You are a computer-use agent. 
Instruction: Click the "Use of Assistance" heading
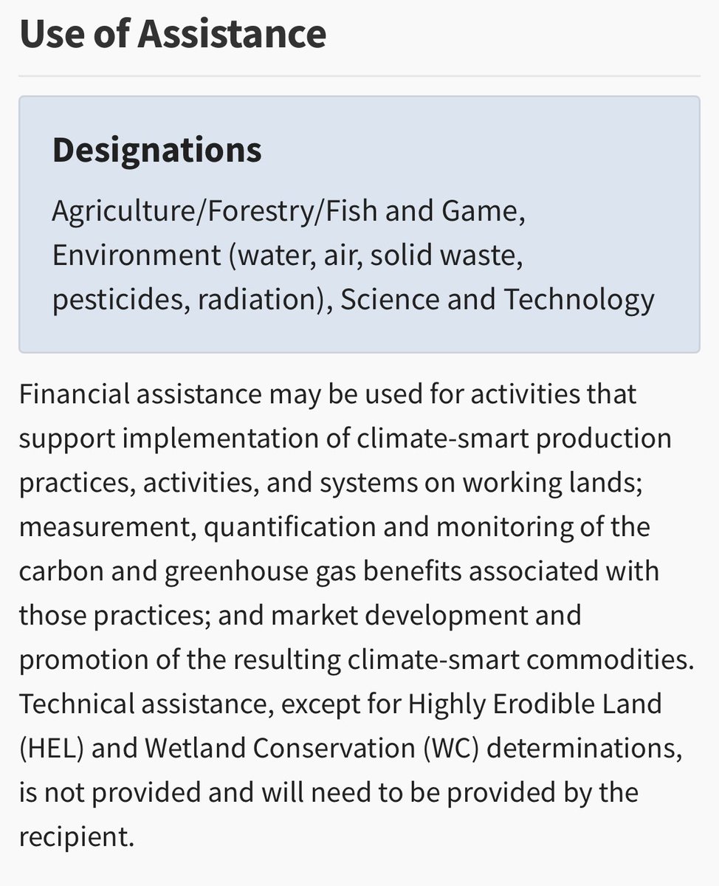[173, 34]
